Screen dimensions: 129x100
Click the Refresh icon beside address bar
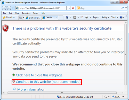point(69,8)
